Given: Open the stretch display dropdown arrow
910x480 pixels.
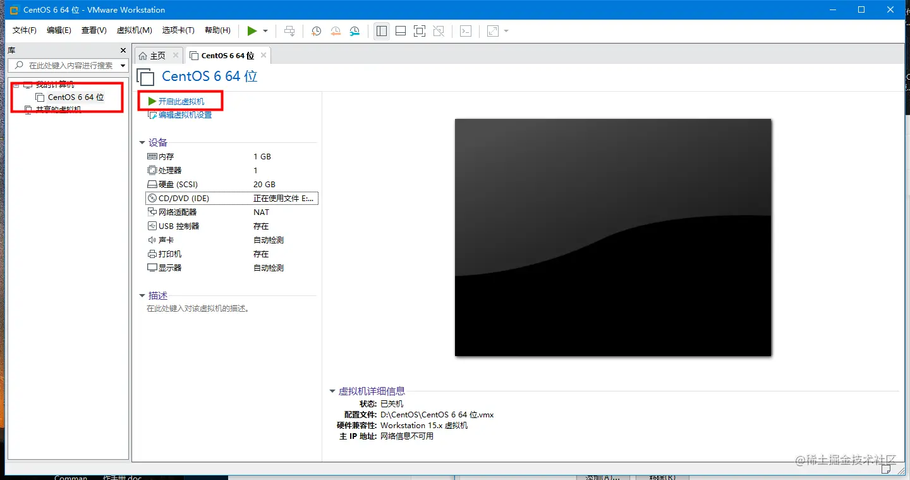Looking at the screenshot, I should [506, 31].
